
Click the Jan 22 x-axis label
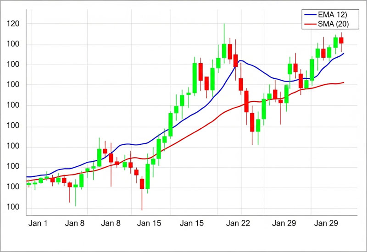pos(239,224)
